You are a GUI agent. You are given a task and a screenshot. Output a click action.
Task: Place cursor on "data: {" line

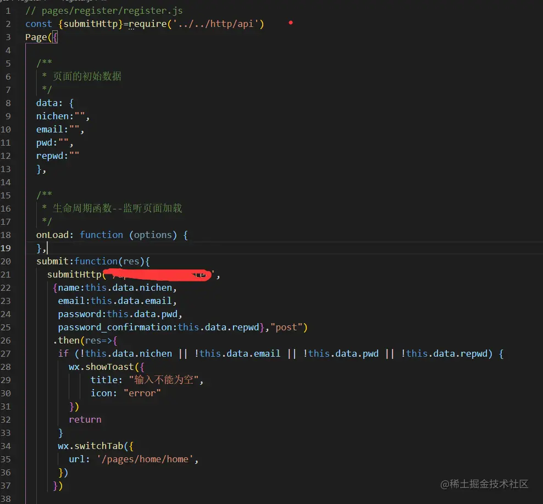[x=55, y=103]
